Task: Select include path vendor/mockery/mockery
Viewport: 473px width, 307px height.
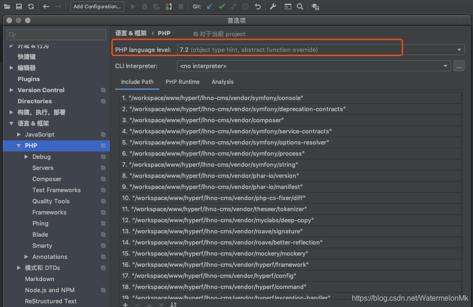Action: pyautogui.click(x=290, y=253)
